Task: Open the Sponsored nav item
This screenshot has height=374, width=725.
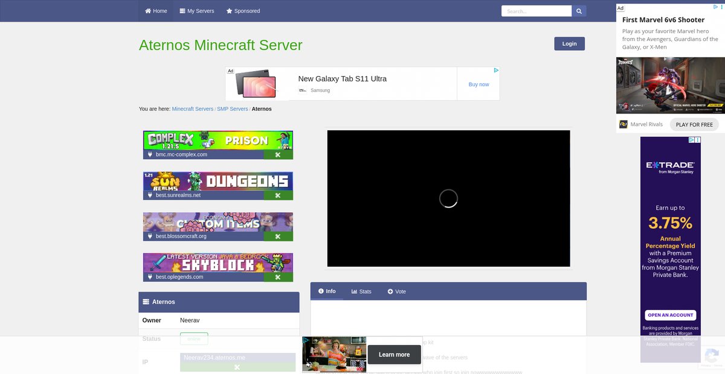Action: (243, 11)
